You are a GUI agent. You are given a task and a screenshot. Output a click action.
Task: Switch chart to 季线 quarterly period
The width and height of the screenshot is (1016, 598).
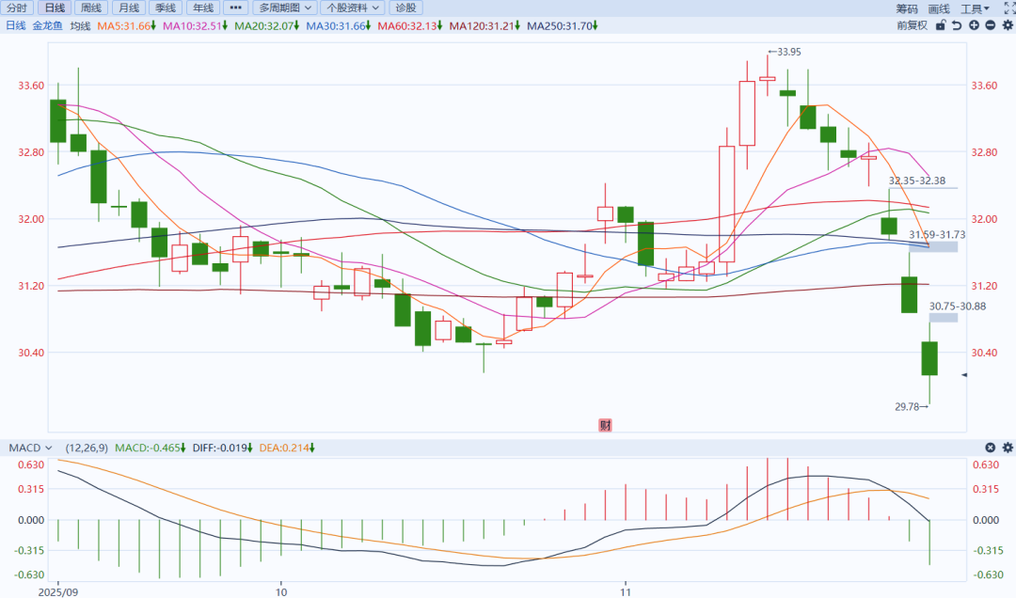pos(166,8)
